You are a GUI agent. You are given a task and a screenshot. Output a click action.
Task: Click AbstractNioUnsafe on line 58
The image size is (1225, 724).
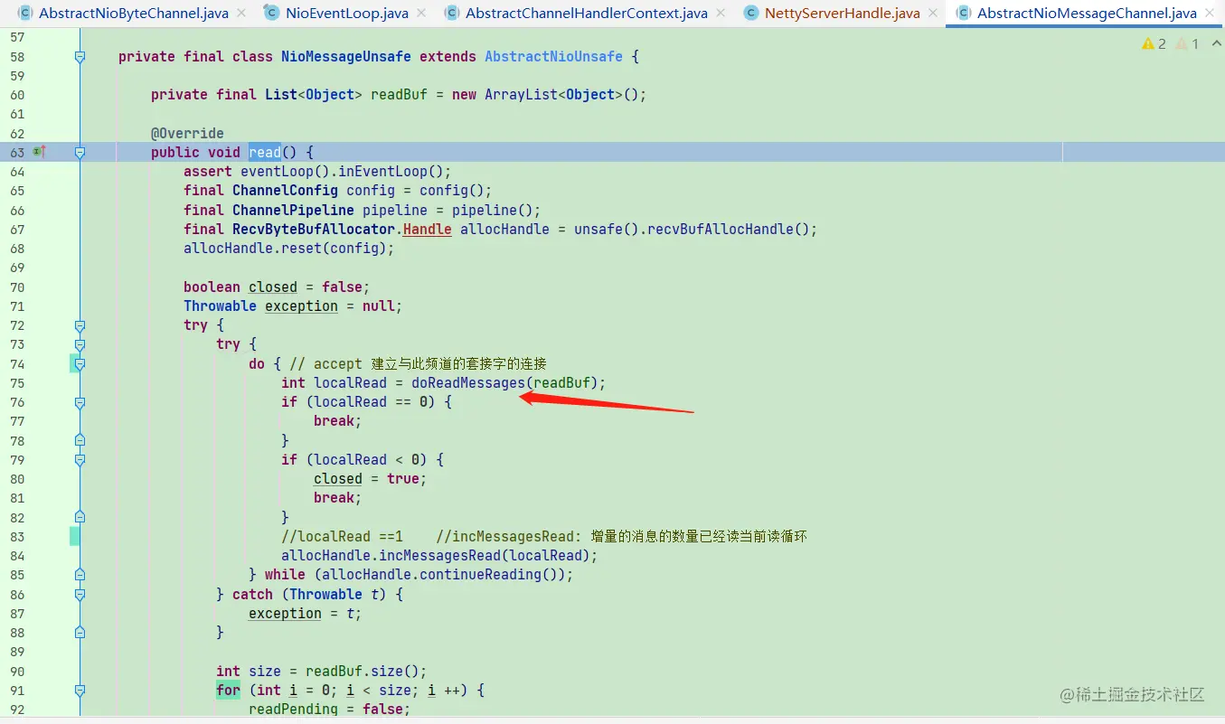553,57
